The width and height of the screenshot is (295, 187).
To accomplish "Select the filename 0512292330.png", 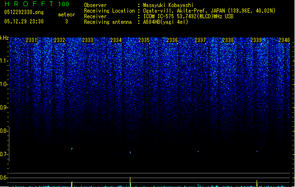I will [24, 12].
